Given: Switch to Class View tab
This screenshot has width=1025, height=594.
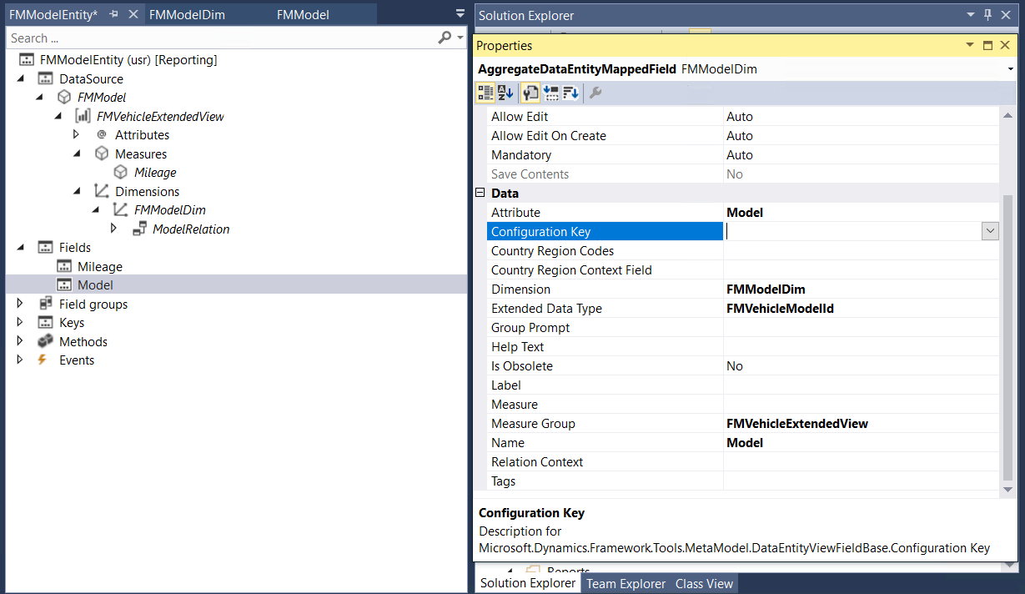Looking at the screenshot, I should coord(704,584).
